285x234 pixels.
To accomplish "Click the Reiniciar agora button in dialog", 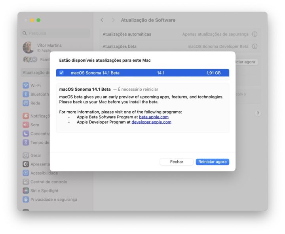I will point(212,162).
